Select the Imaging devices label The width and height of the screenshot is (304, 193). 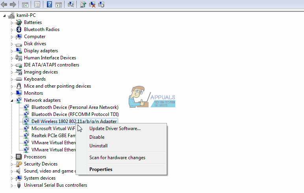click(x=41, y=72)
